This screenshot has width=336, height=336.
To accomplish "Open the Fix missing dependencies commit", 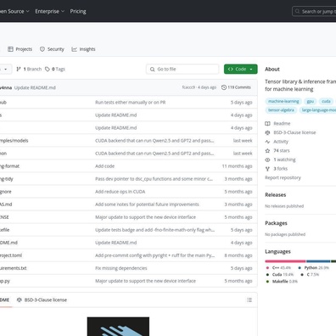I will 121,268.
